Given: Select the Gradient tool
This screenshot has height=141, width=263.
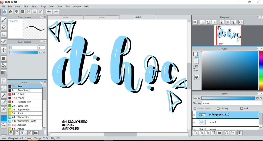Looking at the screenshot, I should 4,73.
